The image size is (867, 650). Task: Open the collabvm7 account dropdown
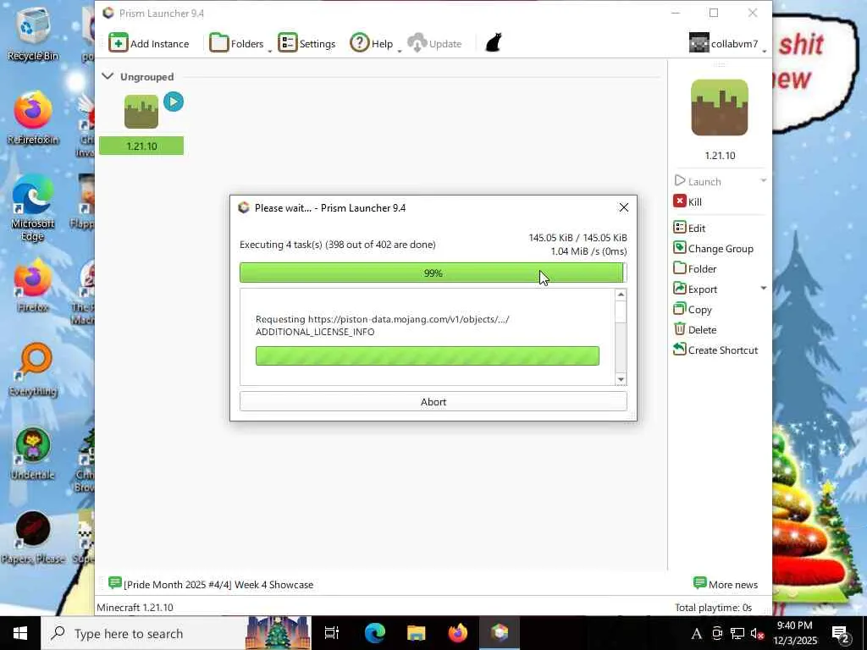(x=727, y=44)
